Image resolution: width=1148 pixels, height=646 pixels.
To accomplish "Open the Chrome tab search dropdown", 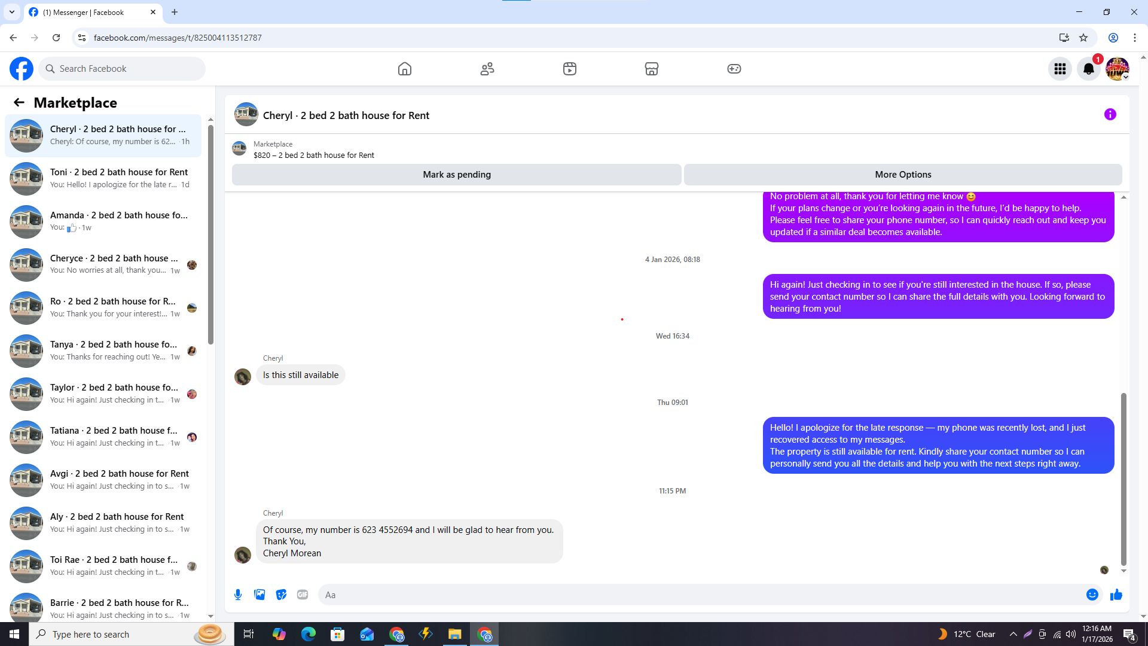I will (11, 12).
